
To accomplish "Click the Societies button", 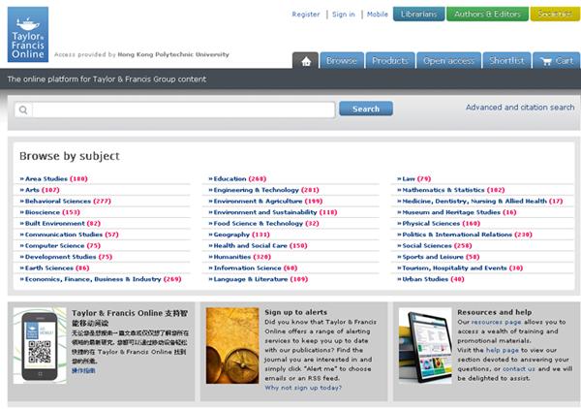I will pyautogui.click(x=555, y=15).
